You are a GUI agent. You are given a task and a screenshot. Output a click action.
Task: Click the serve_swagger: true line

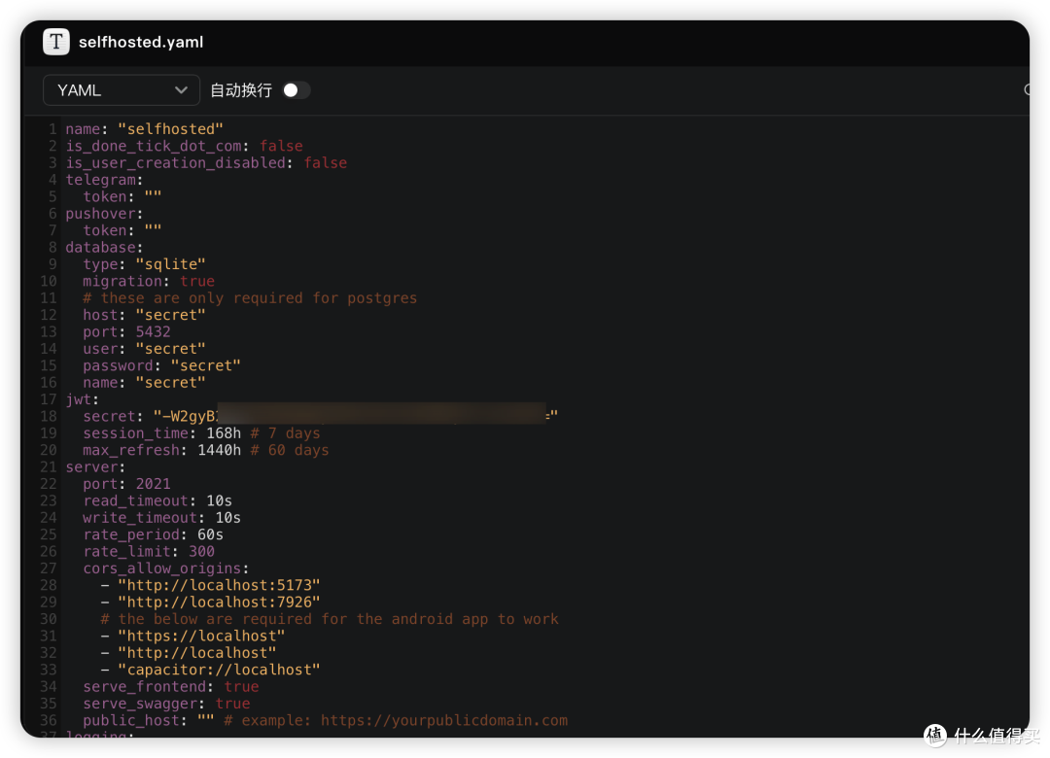(x=167, y=704)
